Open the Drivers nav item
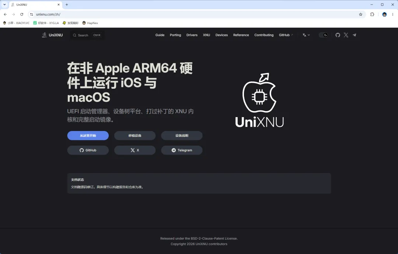This screenshot has width=398, height=254. tap(192, 35)
